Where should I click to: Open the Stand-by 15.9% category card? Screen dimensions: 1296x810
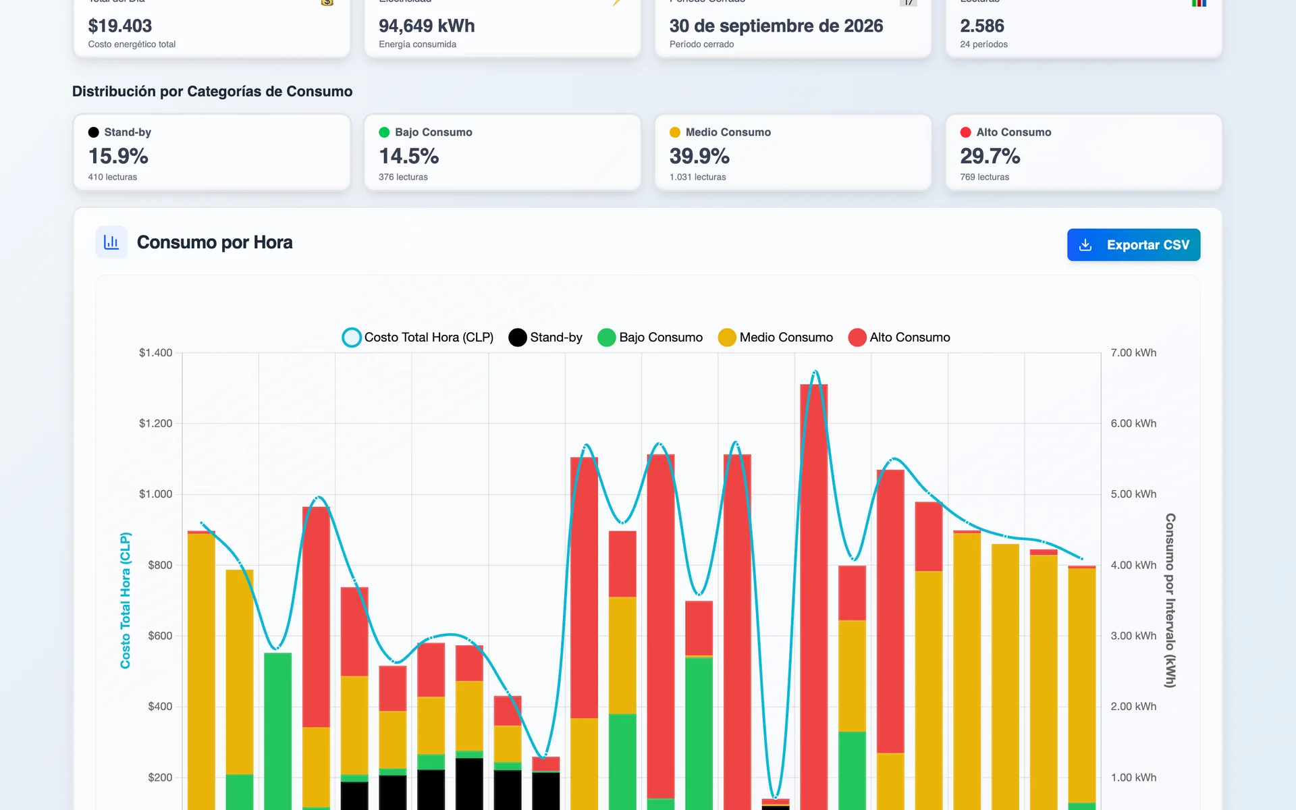coord(212,153)
